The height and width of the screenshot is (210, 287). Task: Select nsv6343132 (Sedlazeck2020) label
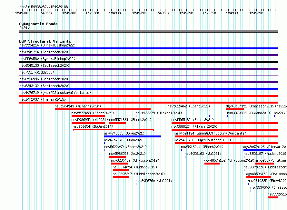45,86
